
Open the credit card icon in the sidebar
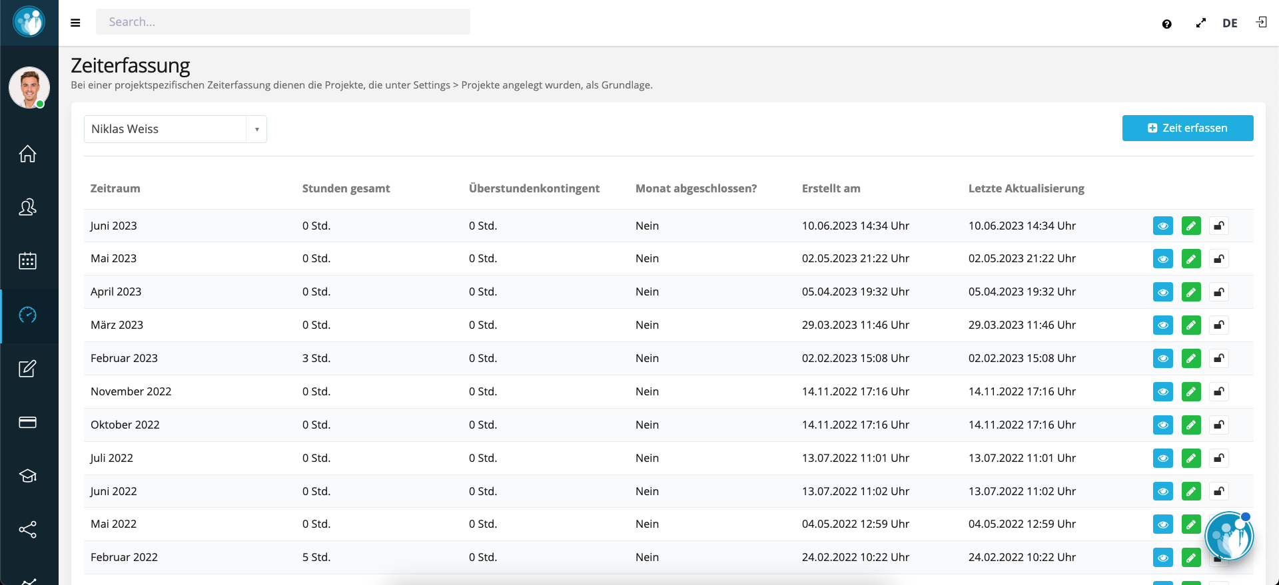point(27,423)
